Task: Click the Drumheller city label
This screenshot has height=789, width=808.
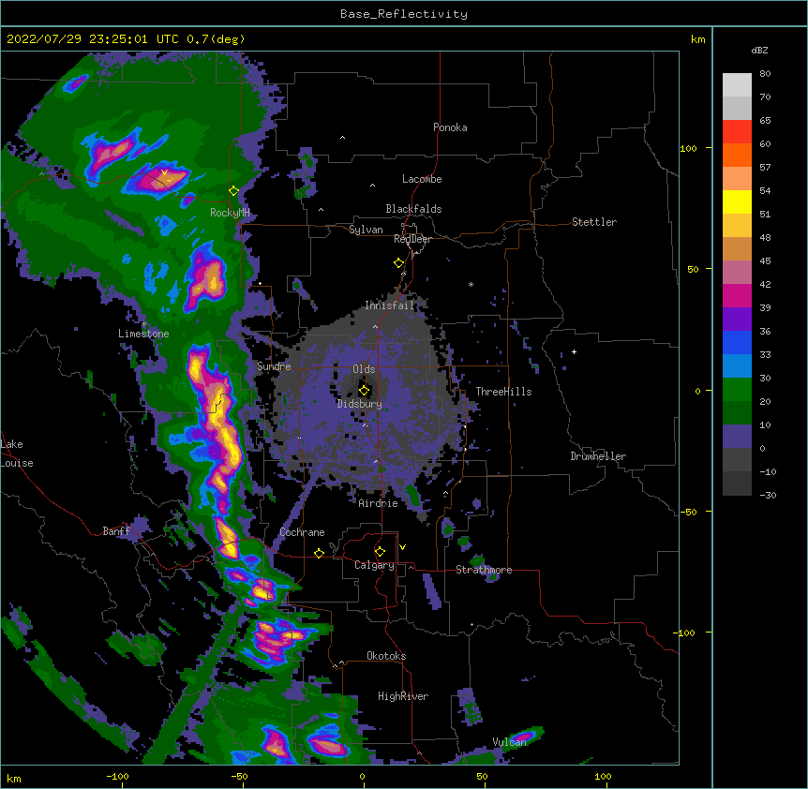Action: pos(598,456)
